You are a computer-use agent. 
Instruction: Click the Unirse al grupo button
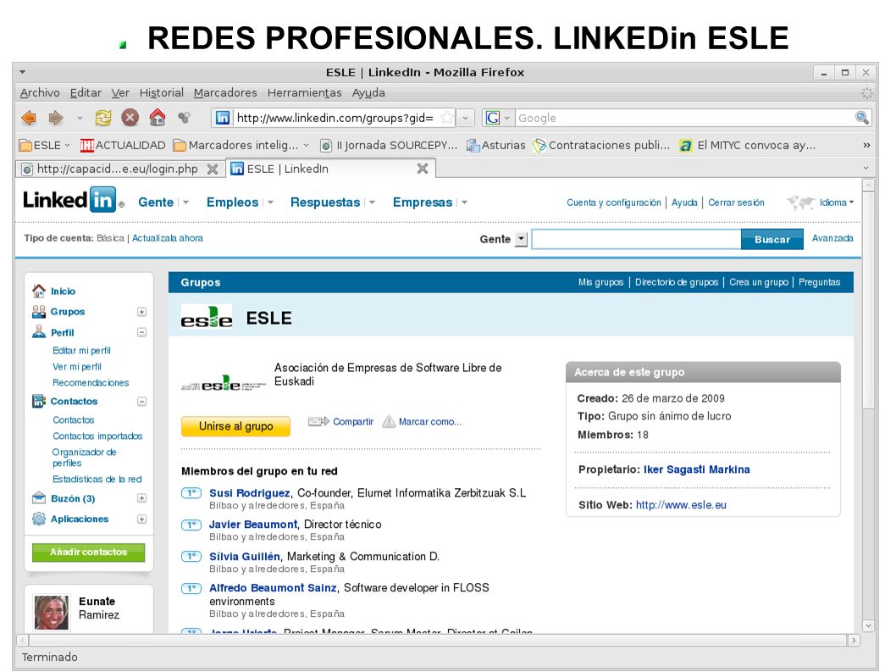235,426
